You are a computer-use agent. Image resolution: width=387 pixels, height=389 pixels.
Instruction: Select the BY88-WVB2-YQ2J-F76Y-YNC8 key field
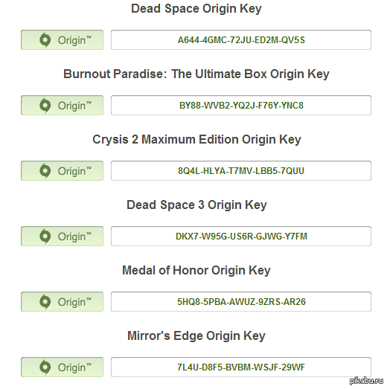pyautogui.click(x=241, y=106)
